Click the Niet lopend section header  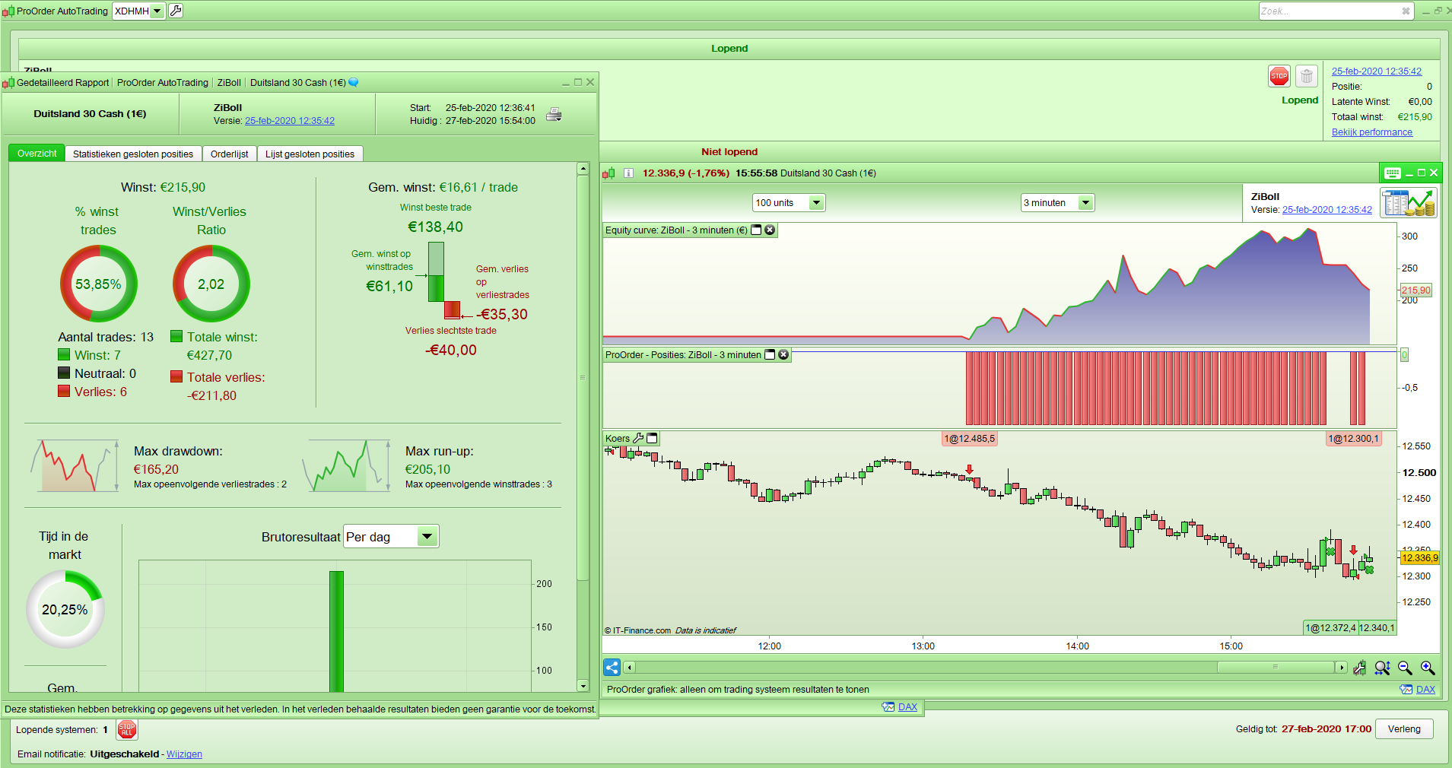pos(729,152)
